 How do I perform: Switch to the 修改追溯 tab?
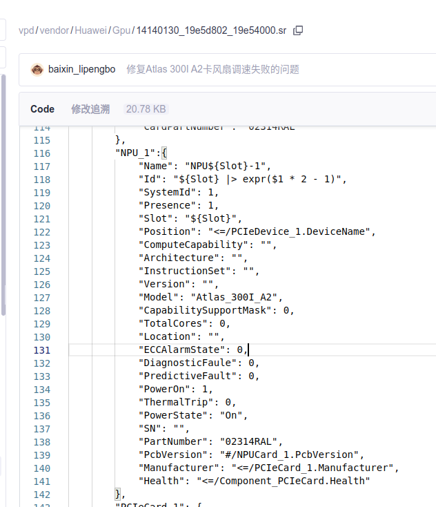pos(90,109)
